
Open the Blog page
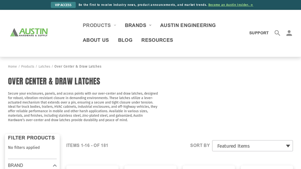click(x=125, y=40)
